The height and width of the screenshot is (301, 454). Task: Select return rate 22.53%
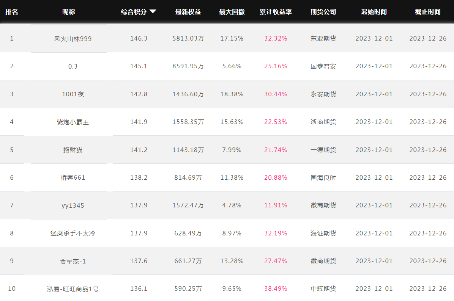coord(276,122)
